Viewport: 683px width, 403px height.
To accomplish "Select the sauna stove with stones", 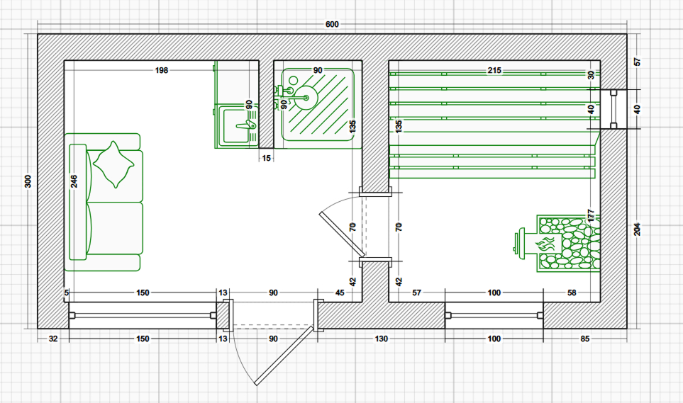I will pos(557,243).
